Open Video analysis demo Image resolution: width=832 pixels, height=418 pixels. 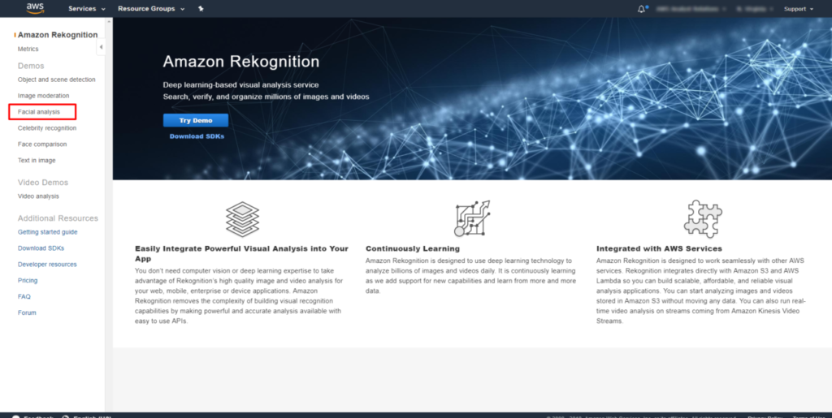[38, 196]
